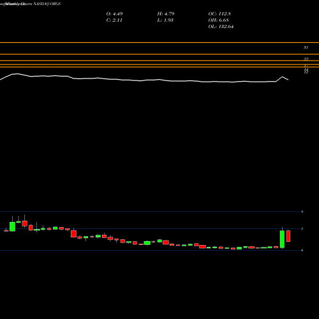
Task: Select the final red candlestick at the chart's right end
Action: [x=288, y=236]
